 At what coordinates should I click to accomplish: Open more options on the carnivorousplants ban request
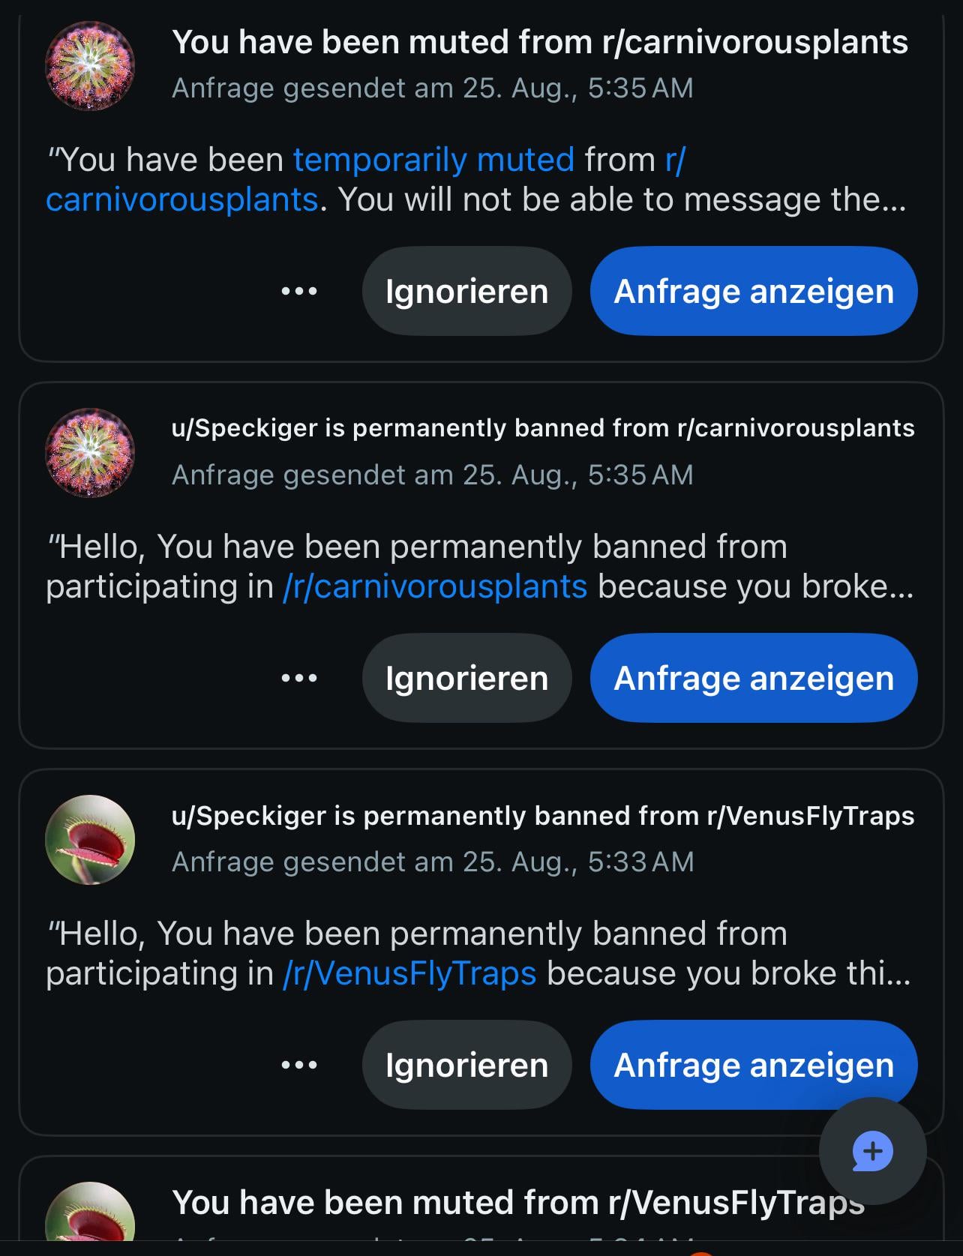(299, 678)
